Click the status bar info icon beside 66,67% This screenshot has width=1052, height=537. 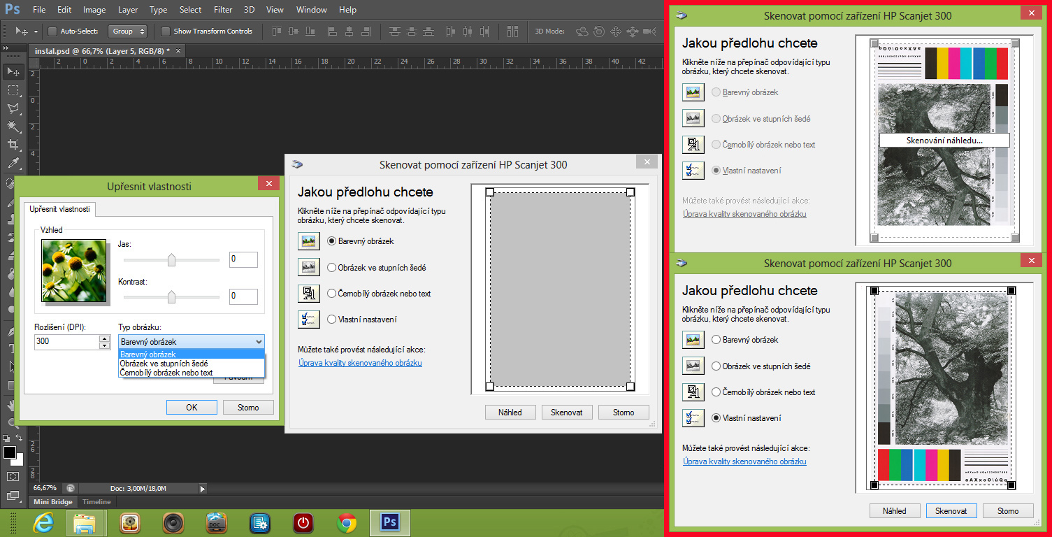71,488
